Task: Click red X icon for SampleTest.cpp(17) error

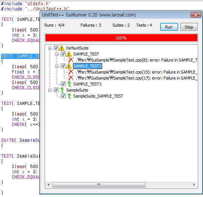Action: click(71, 78)
